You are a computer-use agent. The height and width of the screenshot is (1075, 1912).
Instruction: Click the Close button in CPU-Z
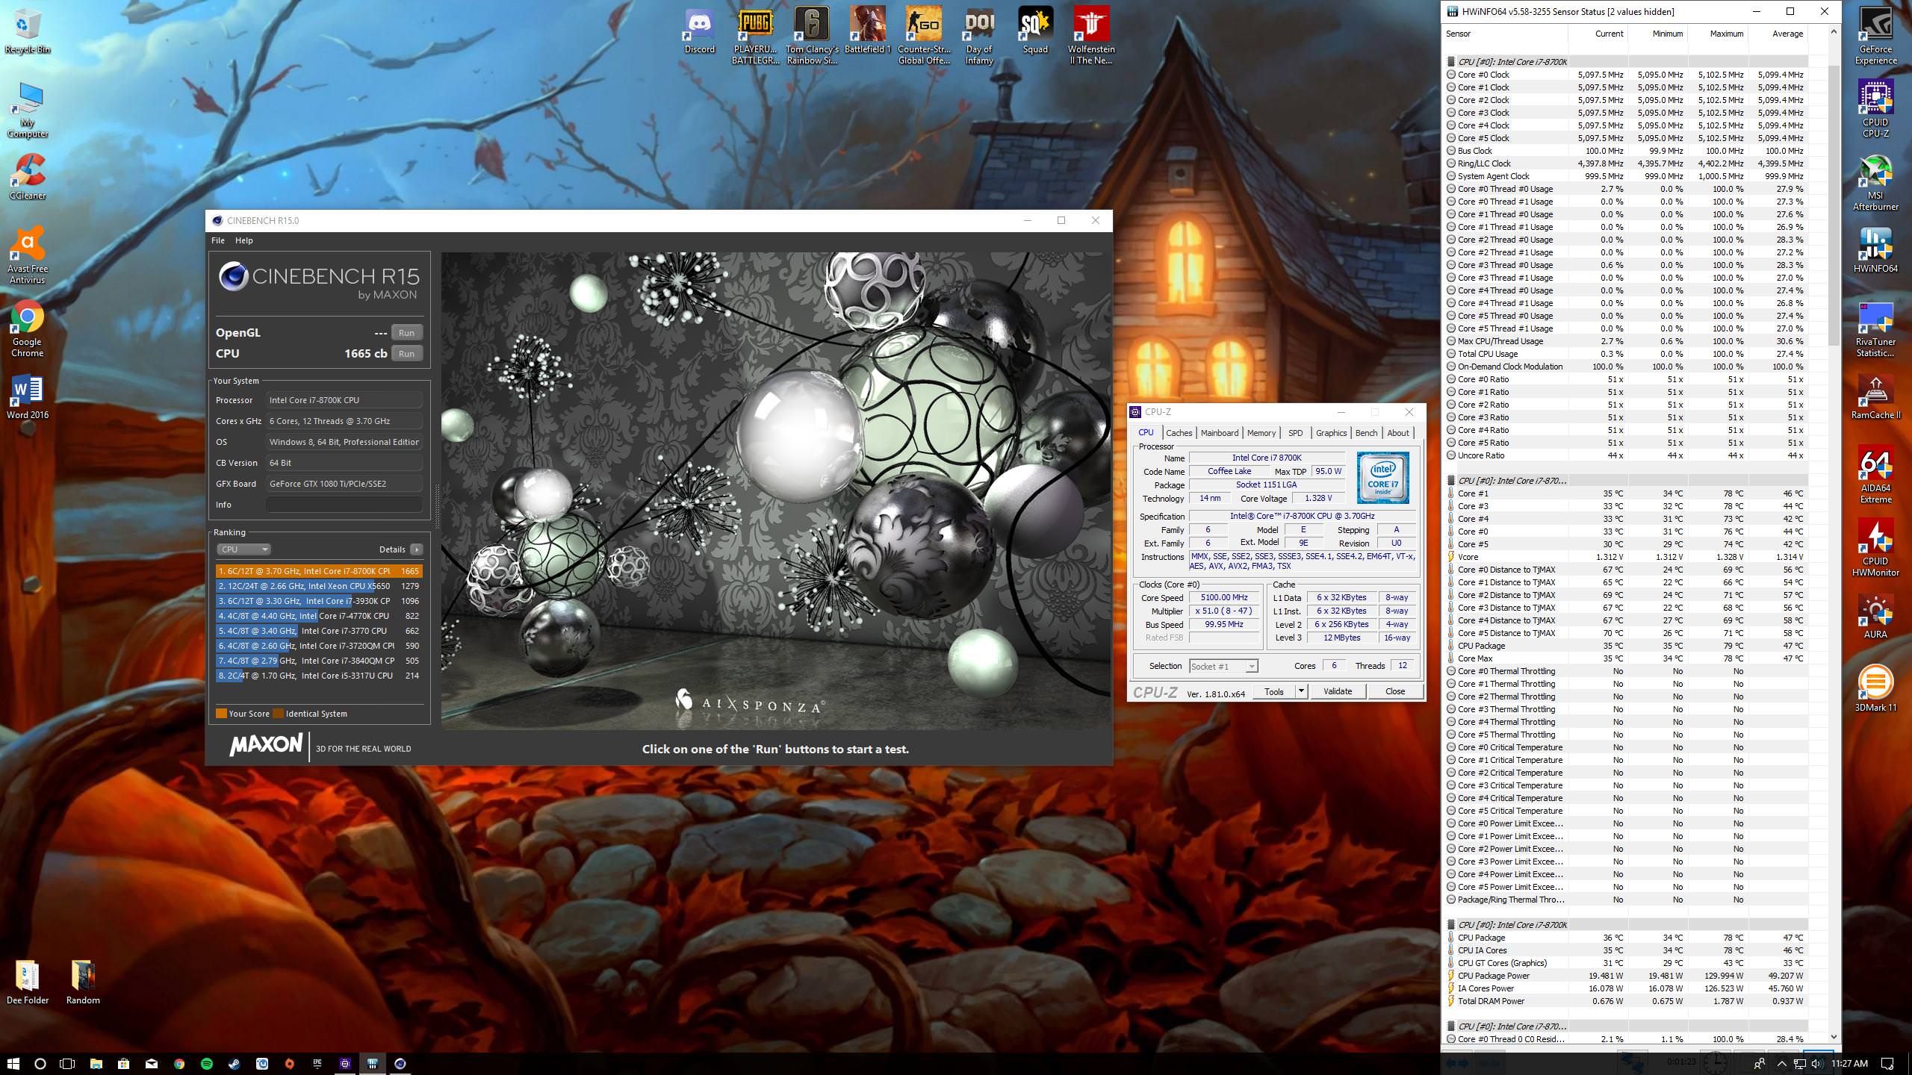tap(1395, 691)
